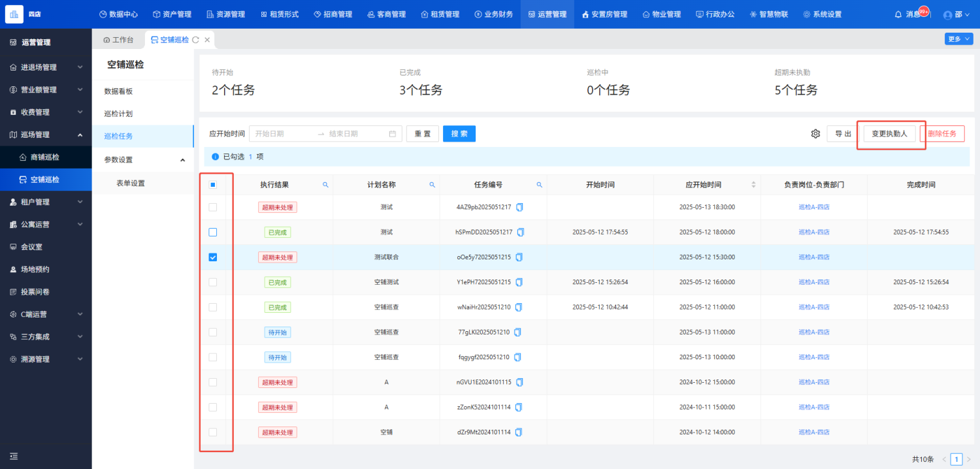Copy task number dZr9Mt2024101114

coord(519,432)
